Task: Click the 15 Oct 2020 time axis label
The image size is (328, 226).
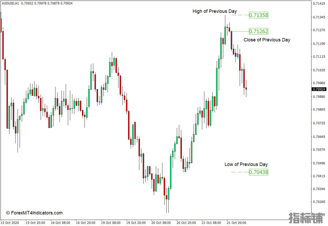Action: click(10, 222)
